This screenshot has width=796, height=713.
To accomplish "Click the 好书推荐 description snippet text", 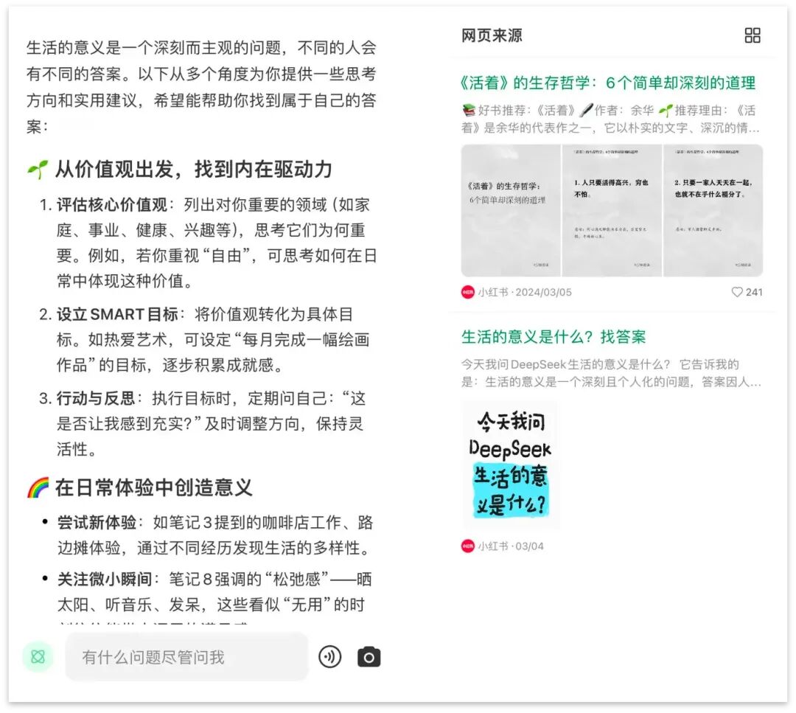I will point(611,119).
